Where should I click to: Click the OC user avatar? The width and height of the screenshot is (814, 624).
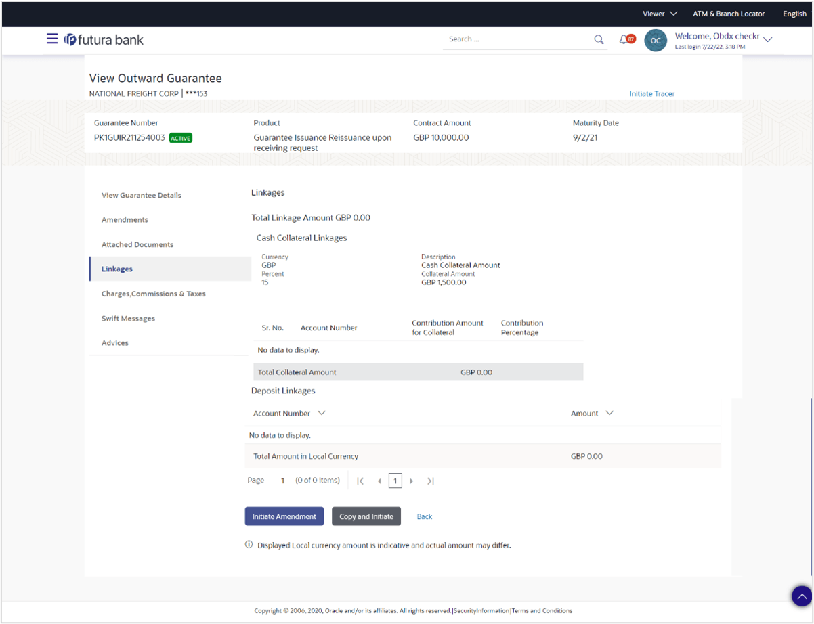click(656, 41)
